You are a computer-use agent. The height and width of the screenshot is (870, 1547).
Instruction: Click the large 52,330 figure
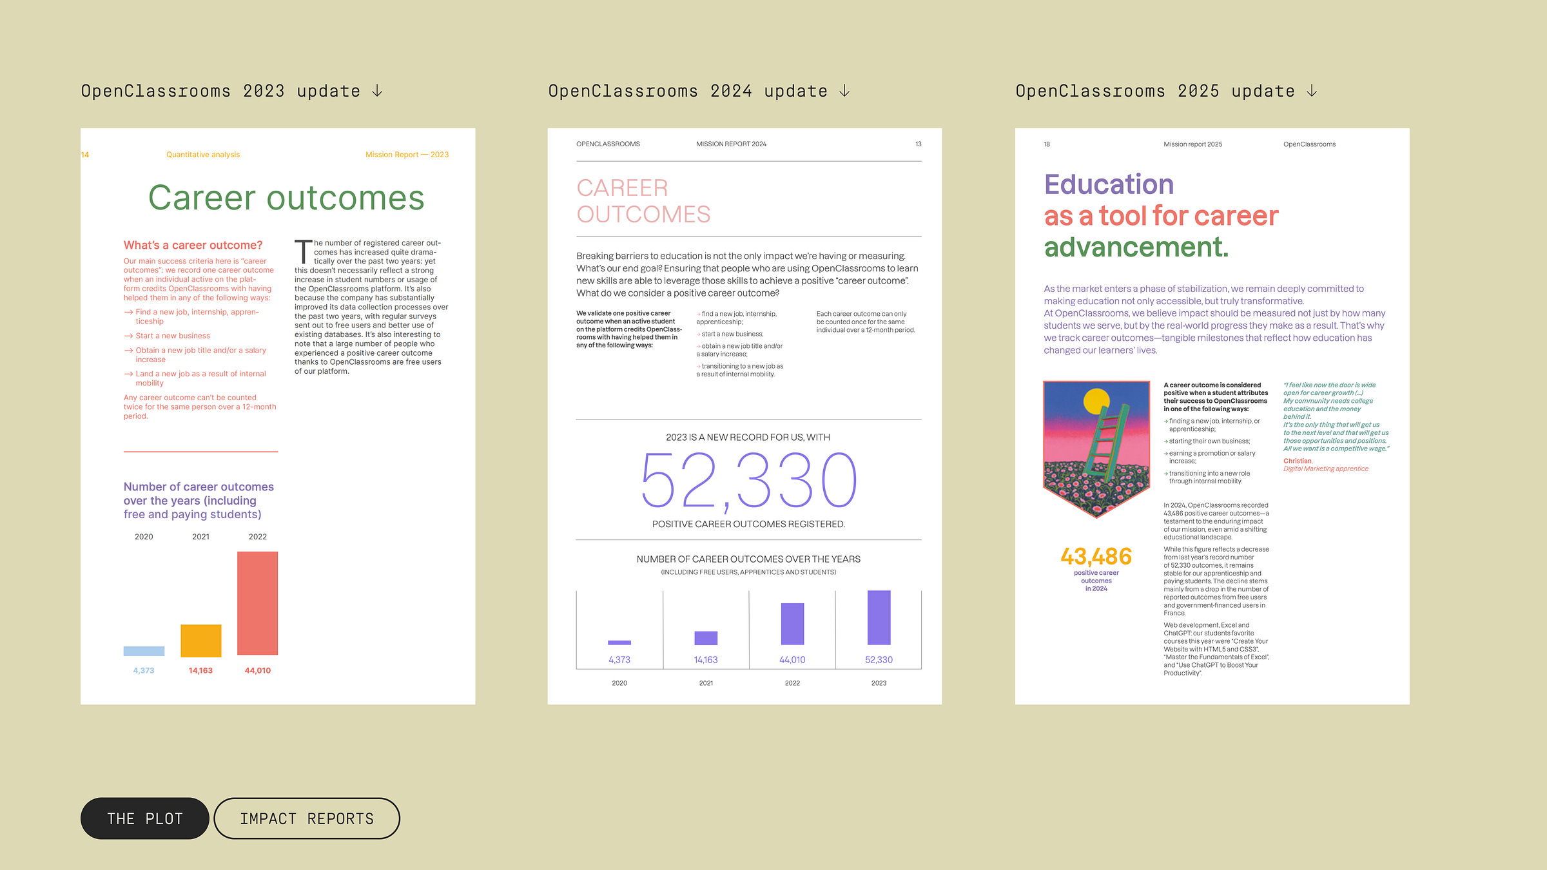[x=748, y=481]
